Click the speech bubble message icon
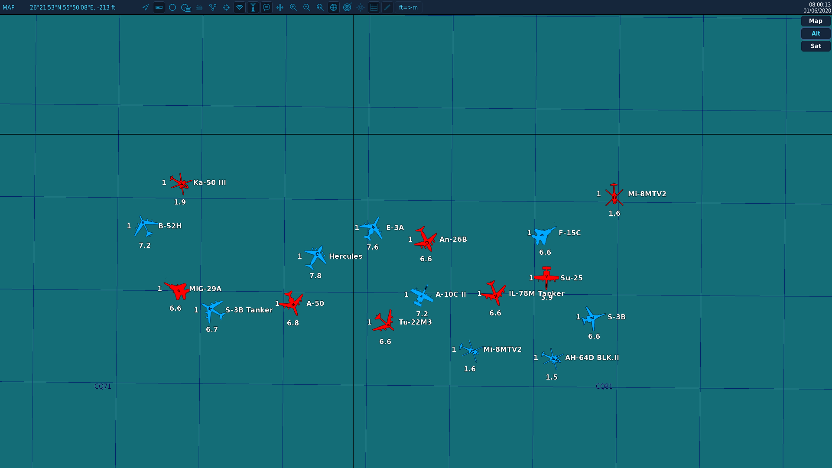This screenshot has height=468, width=832. [x=266, y=7]
